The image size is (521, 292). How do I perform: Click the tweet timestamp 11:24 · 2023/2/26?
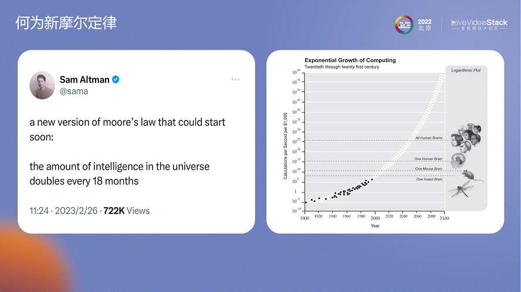tap(63, 211)
